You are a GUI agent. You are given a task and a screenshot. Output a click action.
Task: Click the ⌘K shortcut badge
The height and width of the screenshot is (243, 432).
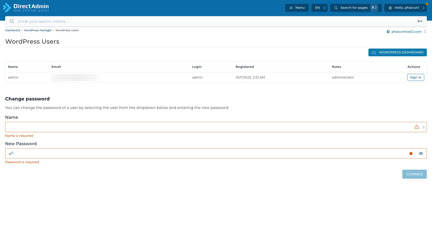(420, 21)
